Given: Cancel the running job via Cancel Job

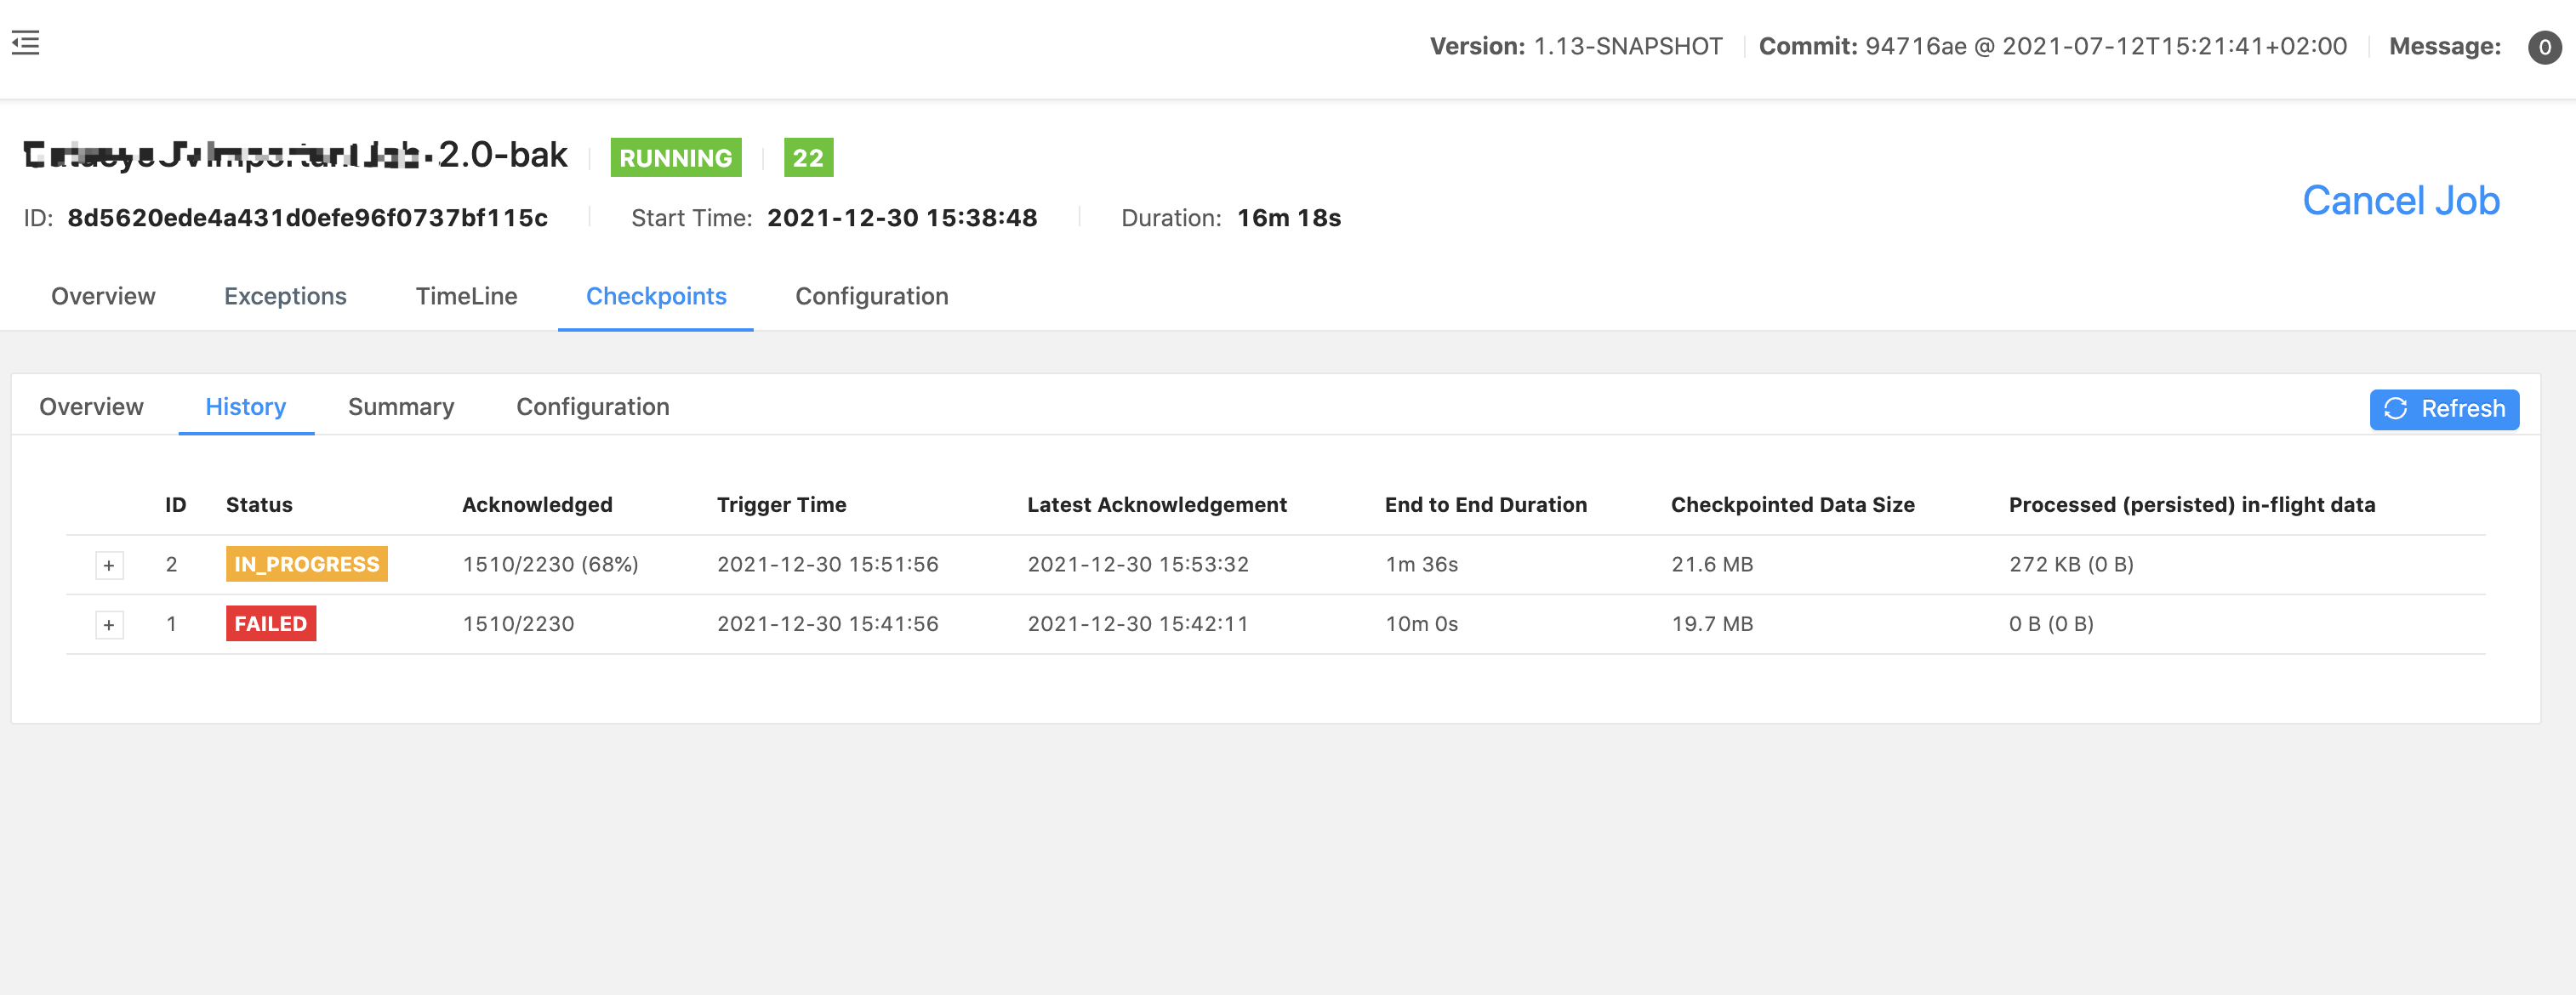Looking at the screenshot, I should 2400,201.
